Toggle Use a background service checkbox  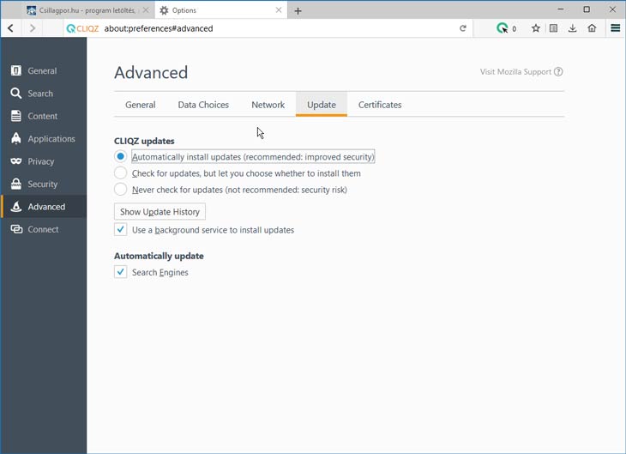(121, 229)
